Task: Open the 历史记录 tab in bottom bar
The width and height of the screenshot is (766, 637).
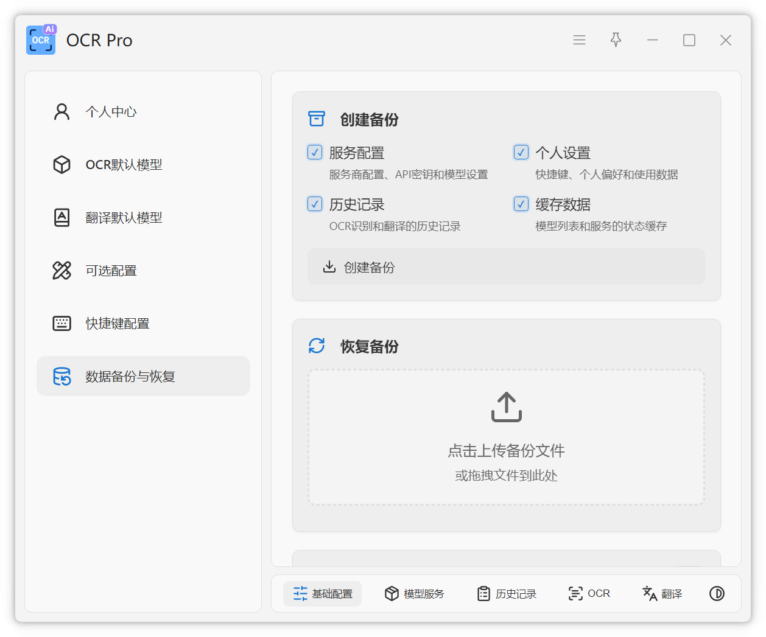Action: 507,594
